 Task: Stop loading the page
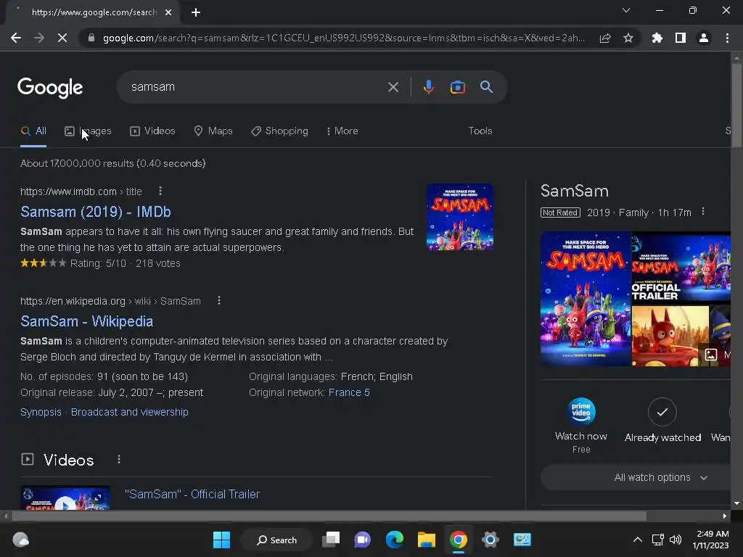click(x=62, y=38)
